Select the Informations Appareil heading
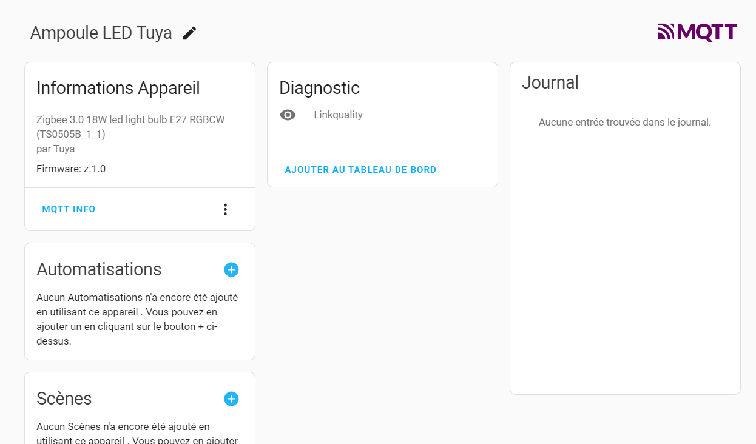This screenshot has width=756, height=444. 118,88
